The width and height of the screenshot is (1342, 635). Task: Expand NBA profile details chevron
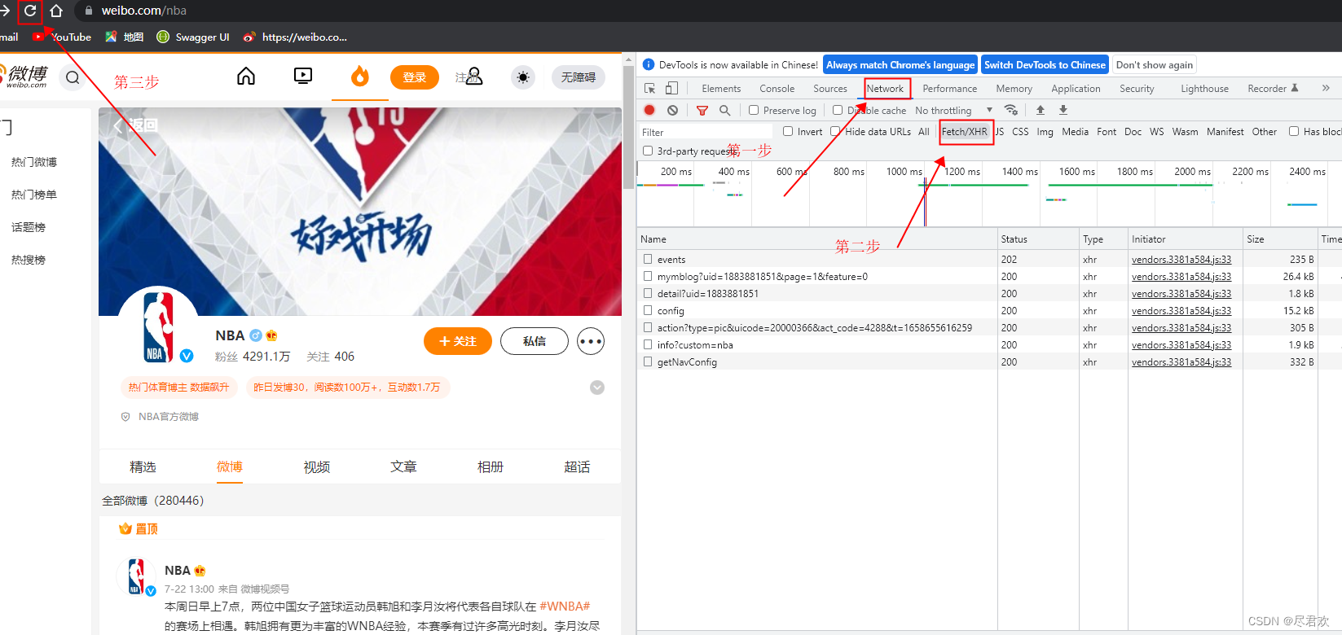(597, 388)
